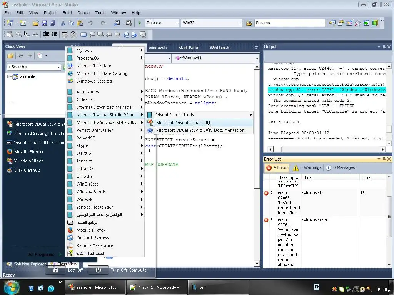Open the Debug menu
The width and height of the screenshot is (394, 295).
coord(83,13)
